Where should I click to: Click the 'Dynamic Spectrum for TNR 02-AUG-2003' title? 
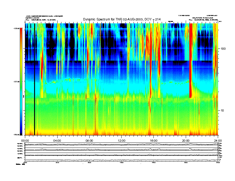click(x=122, y=19)
